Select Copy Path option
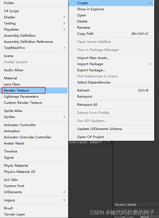Image resolution: width=159 pixels, height=218 pixels. [x=111, y=34]
